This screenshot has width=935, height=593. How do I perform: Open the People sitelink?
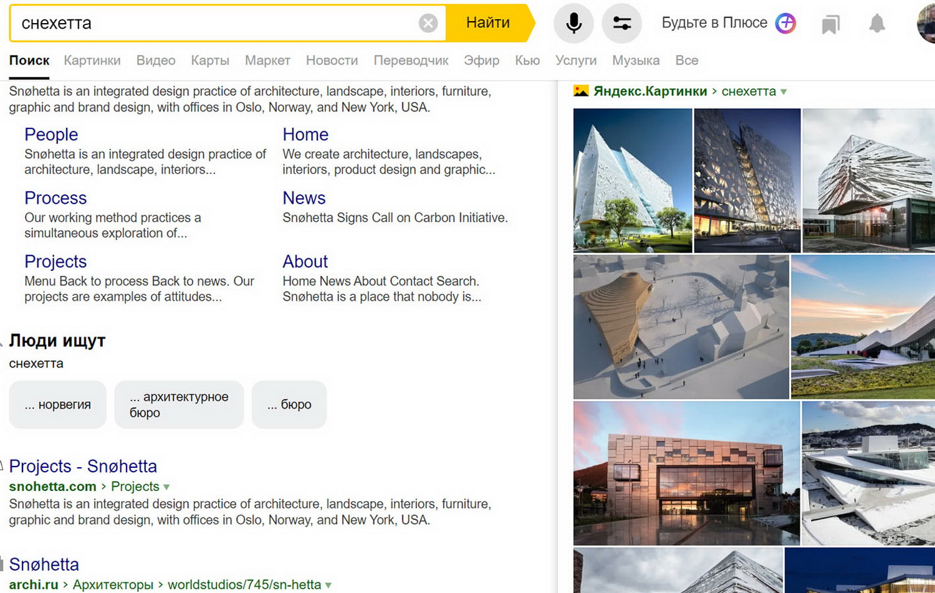[x=51, y=135]
